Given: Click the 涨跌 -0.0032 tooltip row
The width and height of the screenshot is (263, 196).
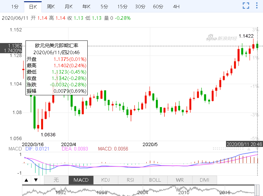Looking at the screenshot, I should pyautogui.click(x=56, y=85).
